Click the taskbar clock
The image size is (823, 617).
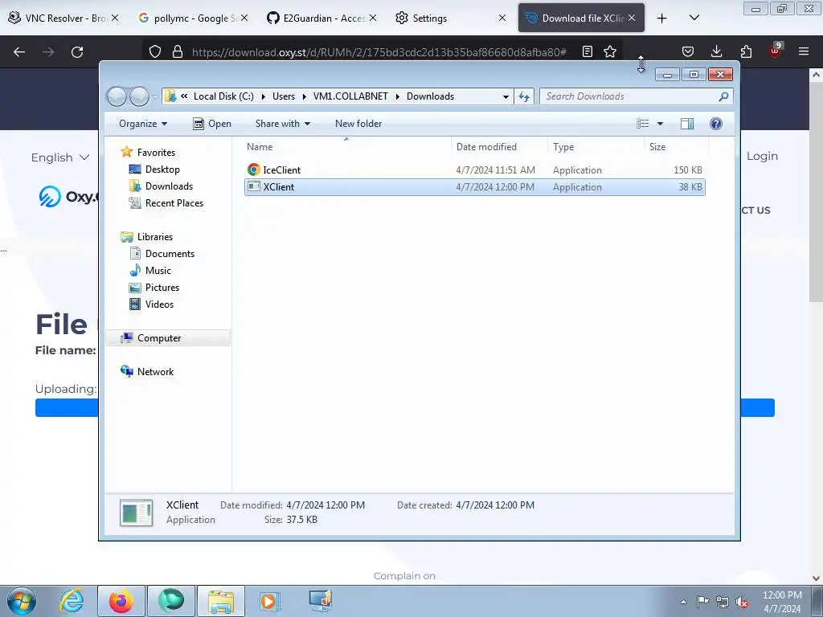(782, 602)
